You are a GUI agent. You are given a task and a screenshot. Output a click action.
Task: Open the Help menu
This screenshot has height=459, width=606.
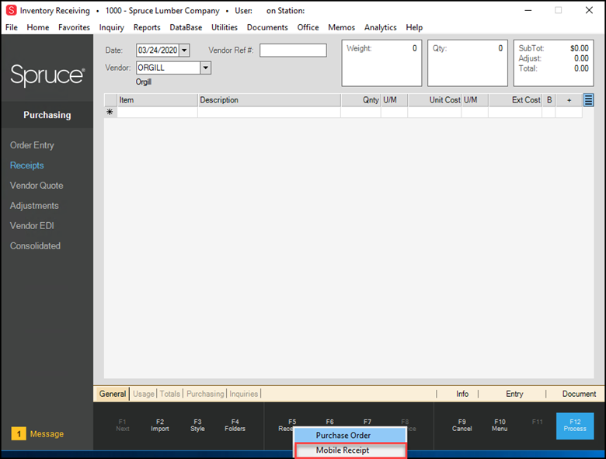coord(414,27)
